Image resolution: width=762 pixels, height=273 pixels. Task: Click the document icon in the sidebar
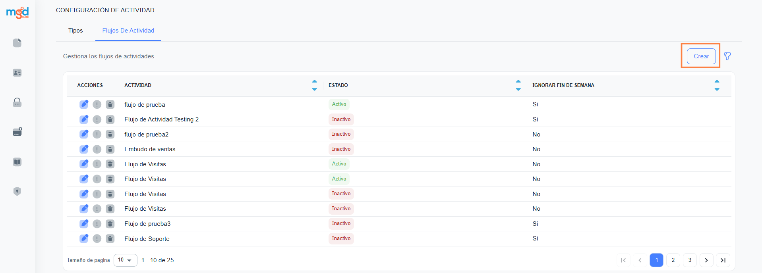(17, 43)
